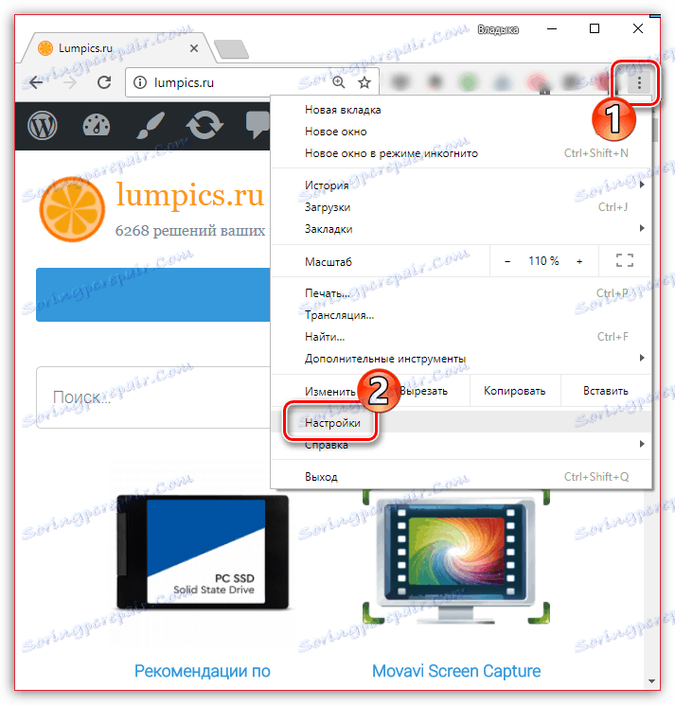Viewport: 675px width, 705px height.
Task: Expand the 'Закладки' submenu
Action: pos(461,229)
